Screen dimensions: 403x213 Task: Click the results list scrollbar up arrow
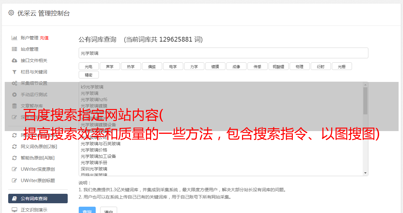pos(365,85)
